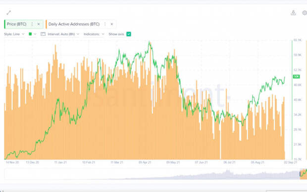Open the green color swatch picker
Screen dimensions: 307x192
pos(32,34)
